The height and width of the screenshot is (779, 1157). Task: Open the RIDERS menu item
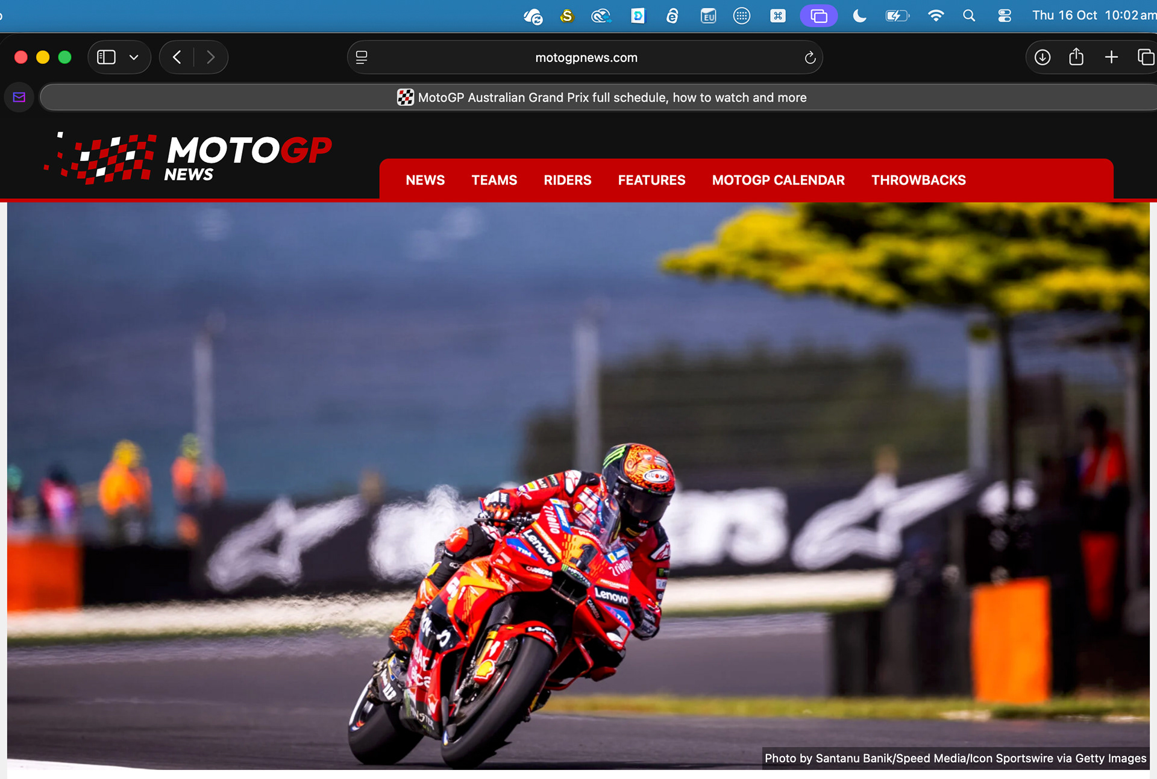[x=567, y=180]
